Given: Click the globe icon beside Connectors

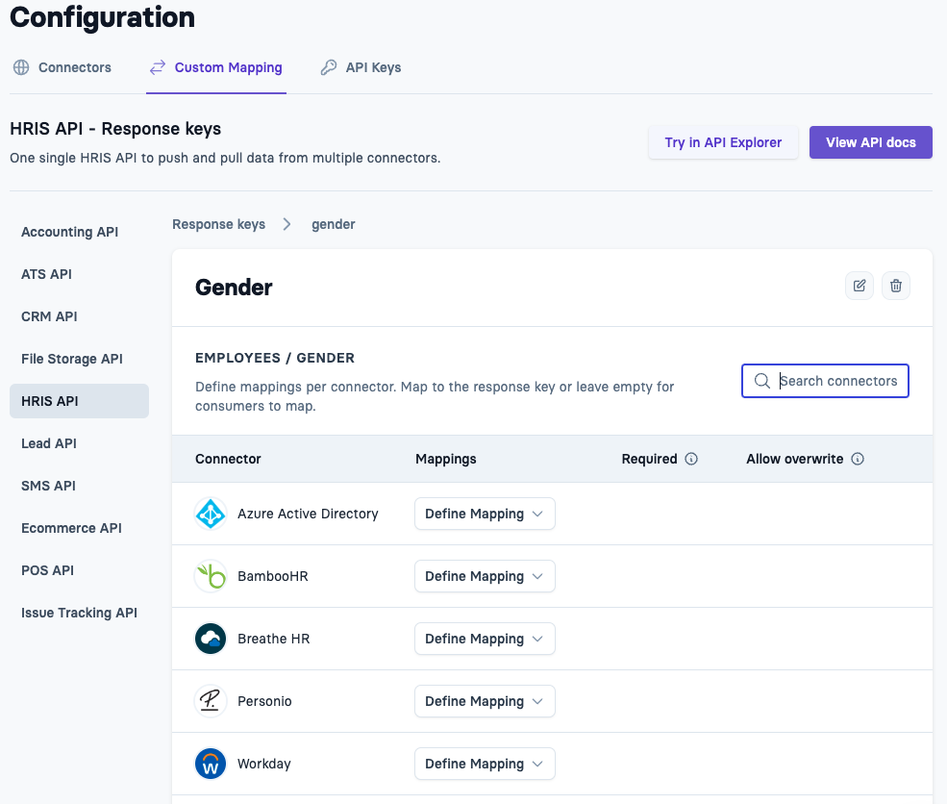Looking at the screenshot, I should coord(21,67).
